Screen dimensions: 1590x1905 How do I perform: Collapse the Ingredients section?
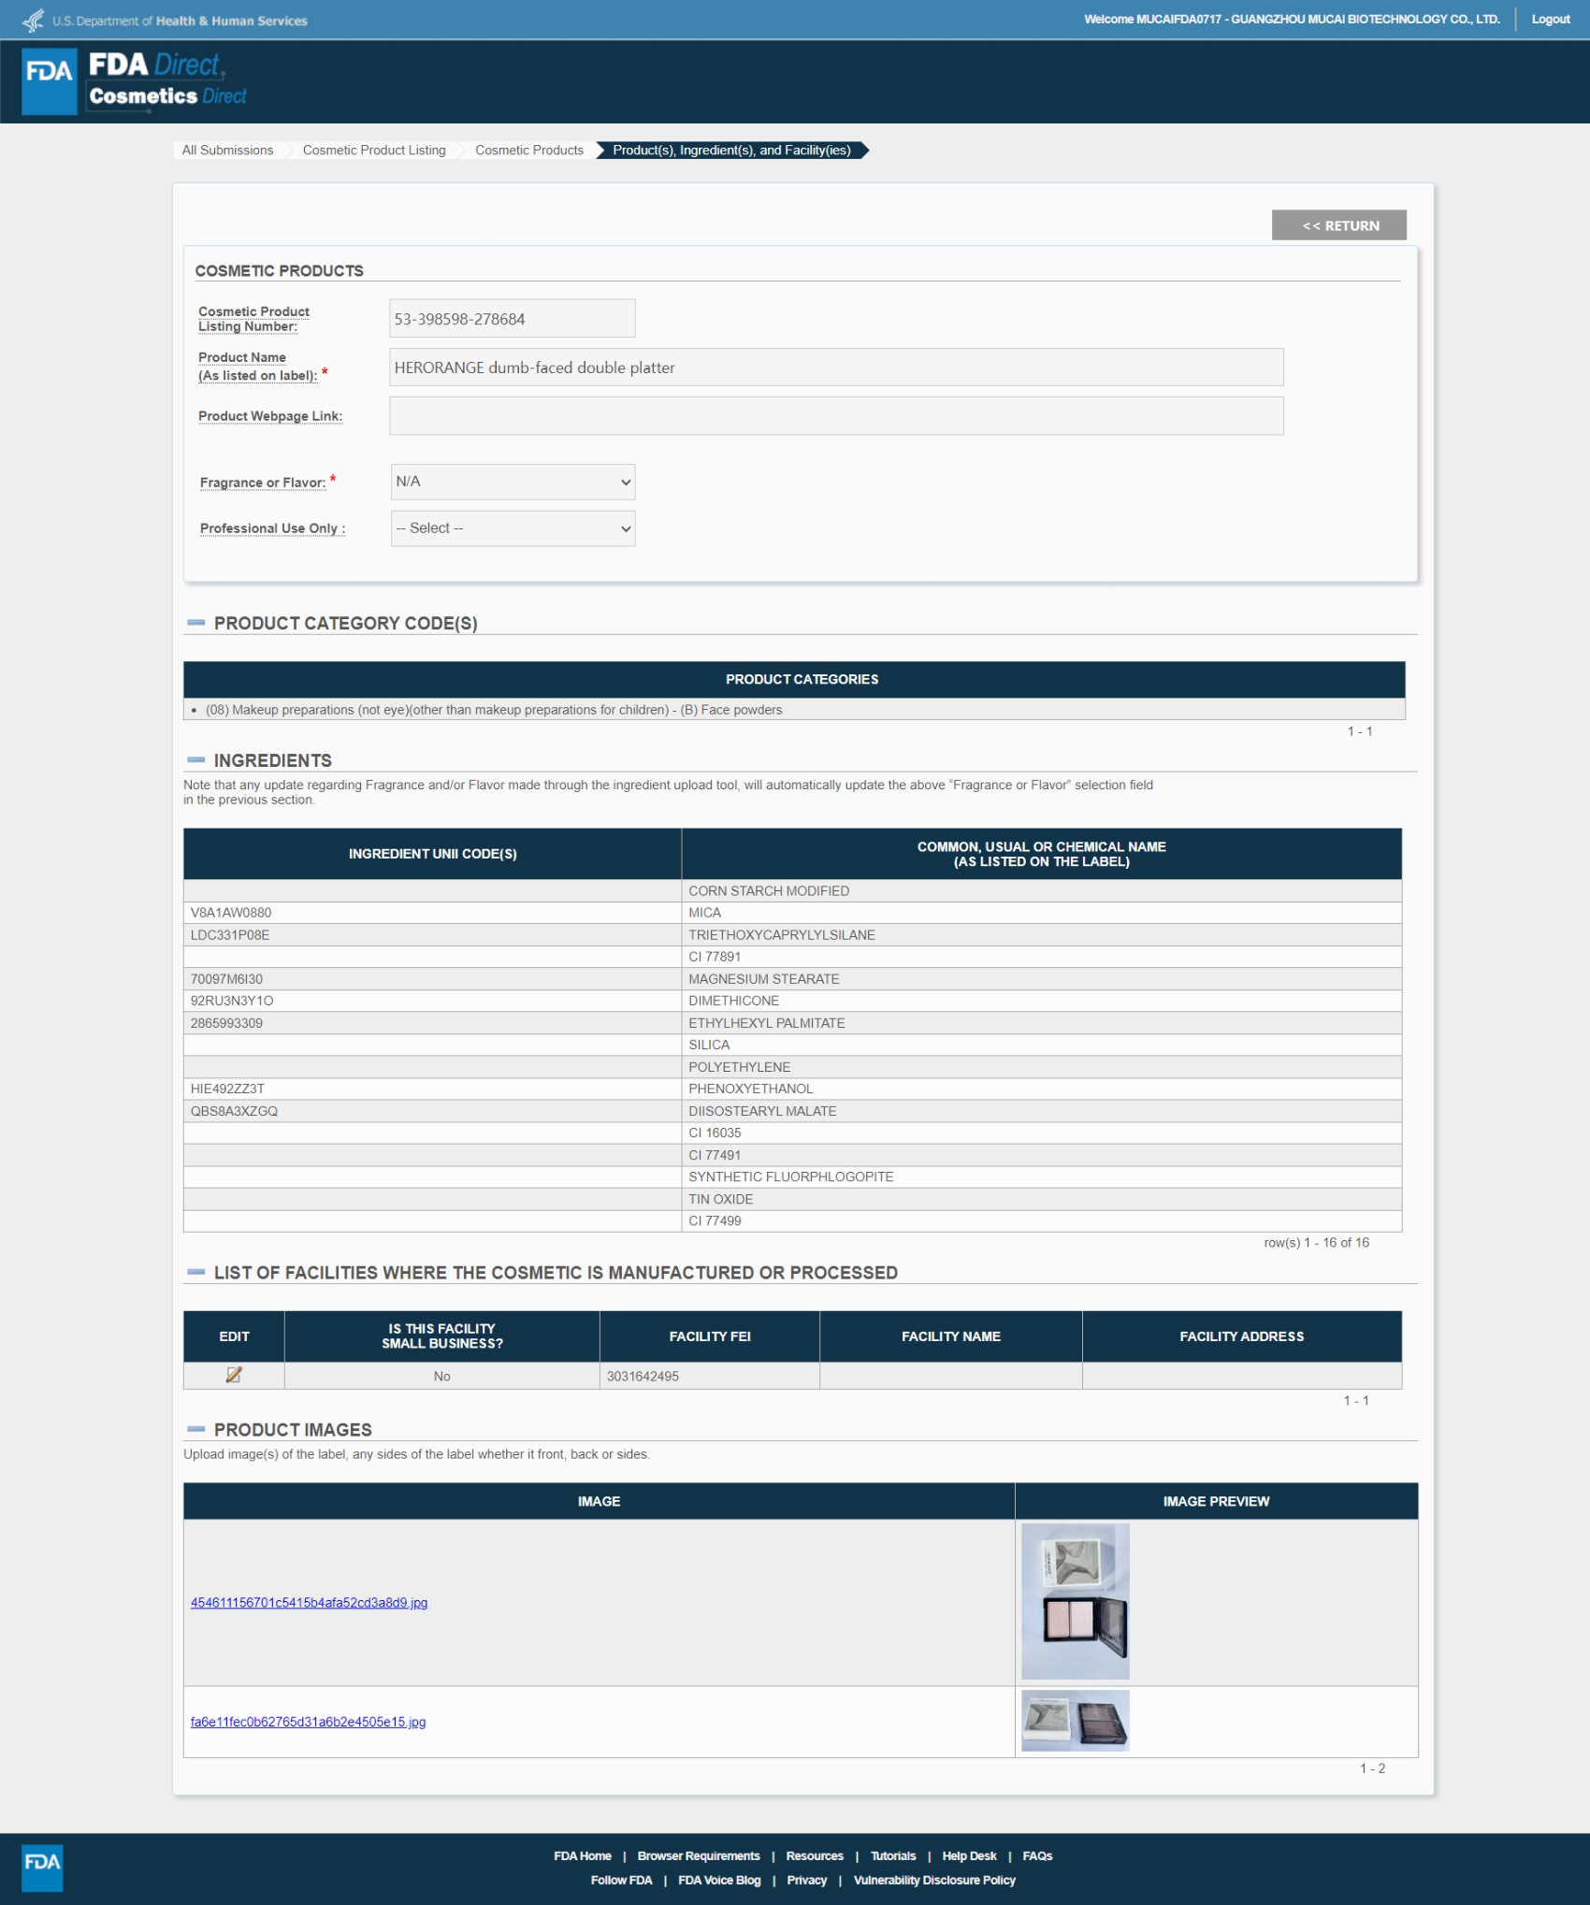pyautogui.click(x=196, y=760)
